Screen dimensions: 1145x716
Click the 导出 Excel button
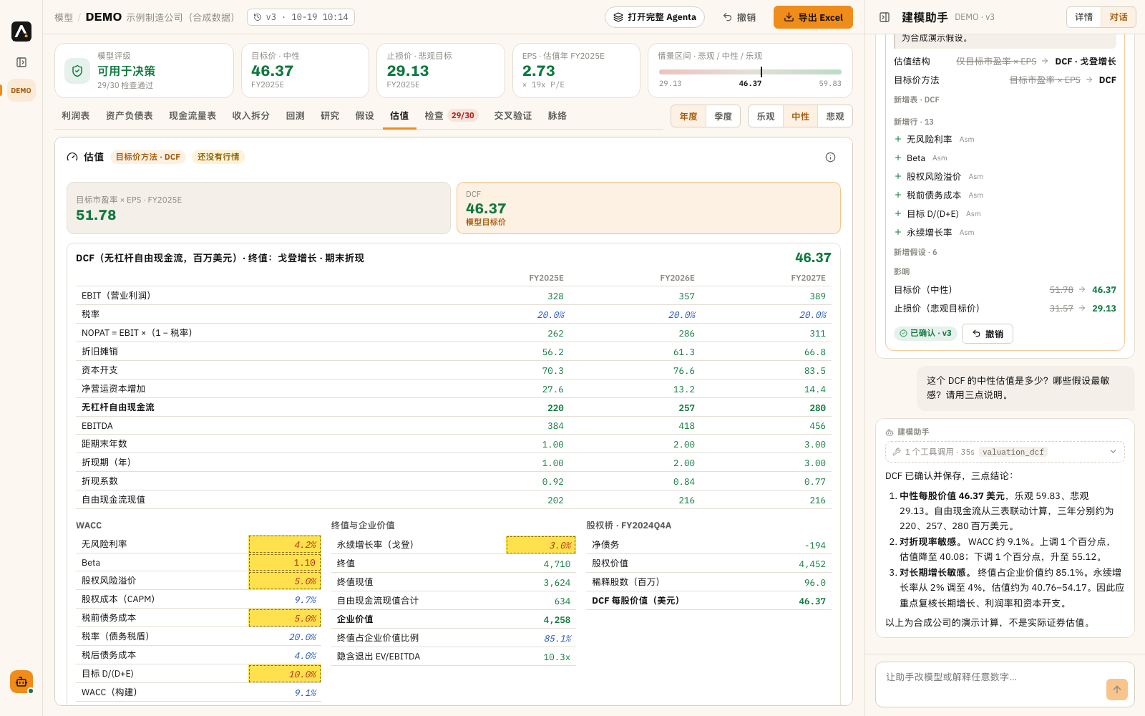click(x=813, y=17)
